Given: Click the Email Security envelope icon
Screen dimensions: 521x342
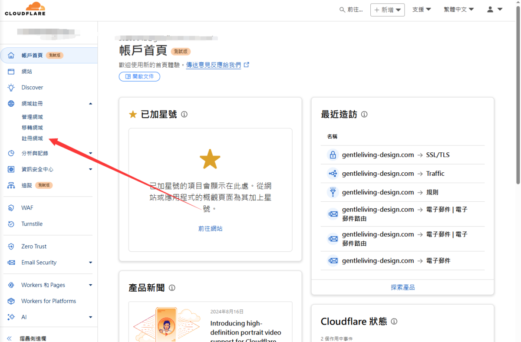Looking at the screenshot, I should (11, 263).
